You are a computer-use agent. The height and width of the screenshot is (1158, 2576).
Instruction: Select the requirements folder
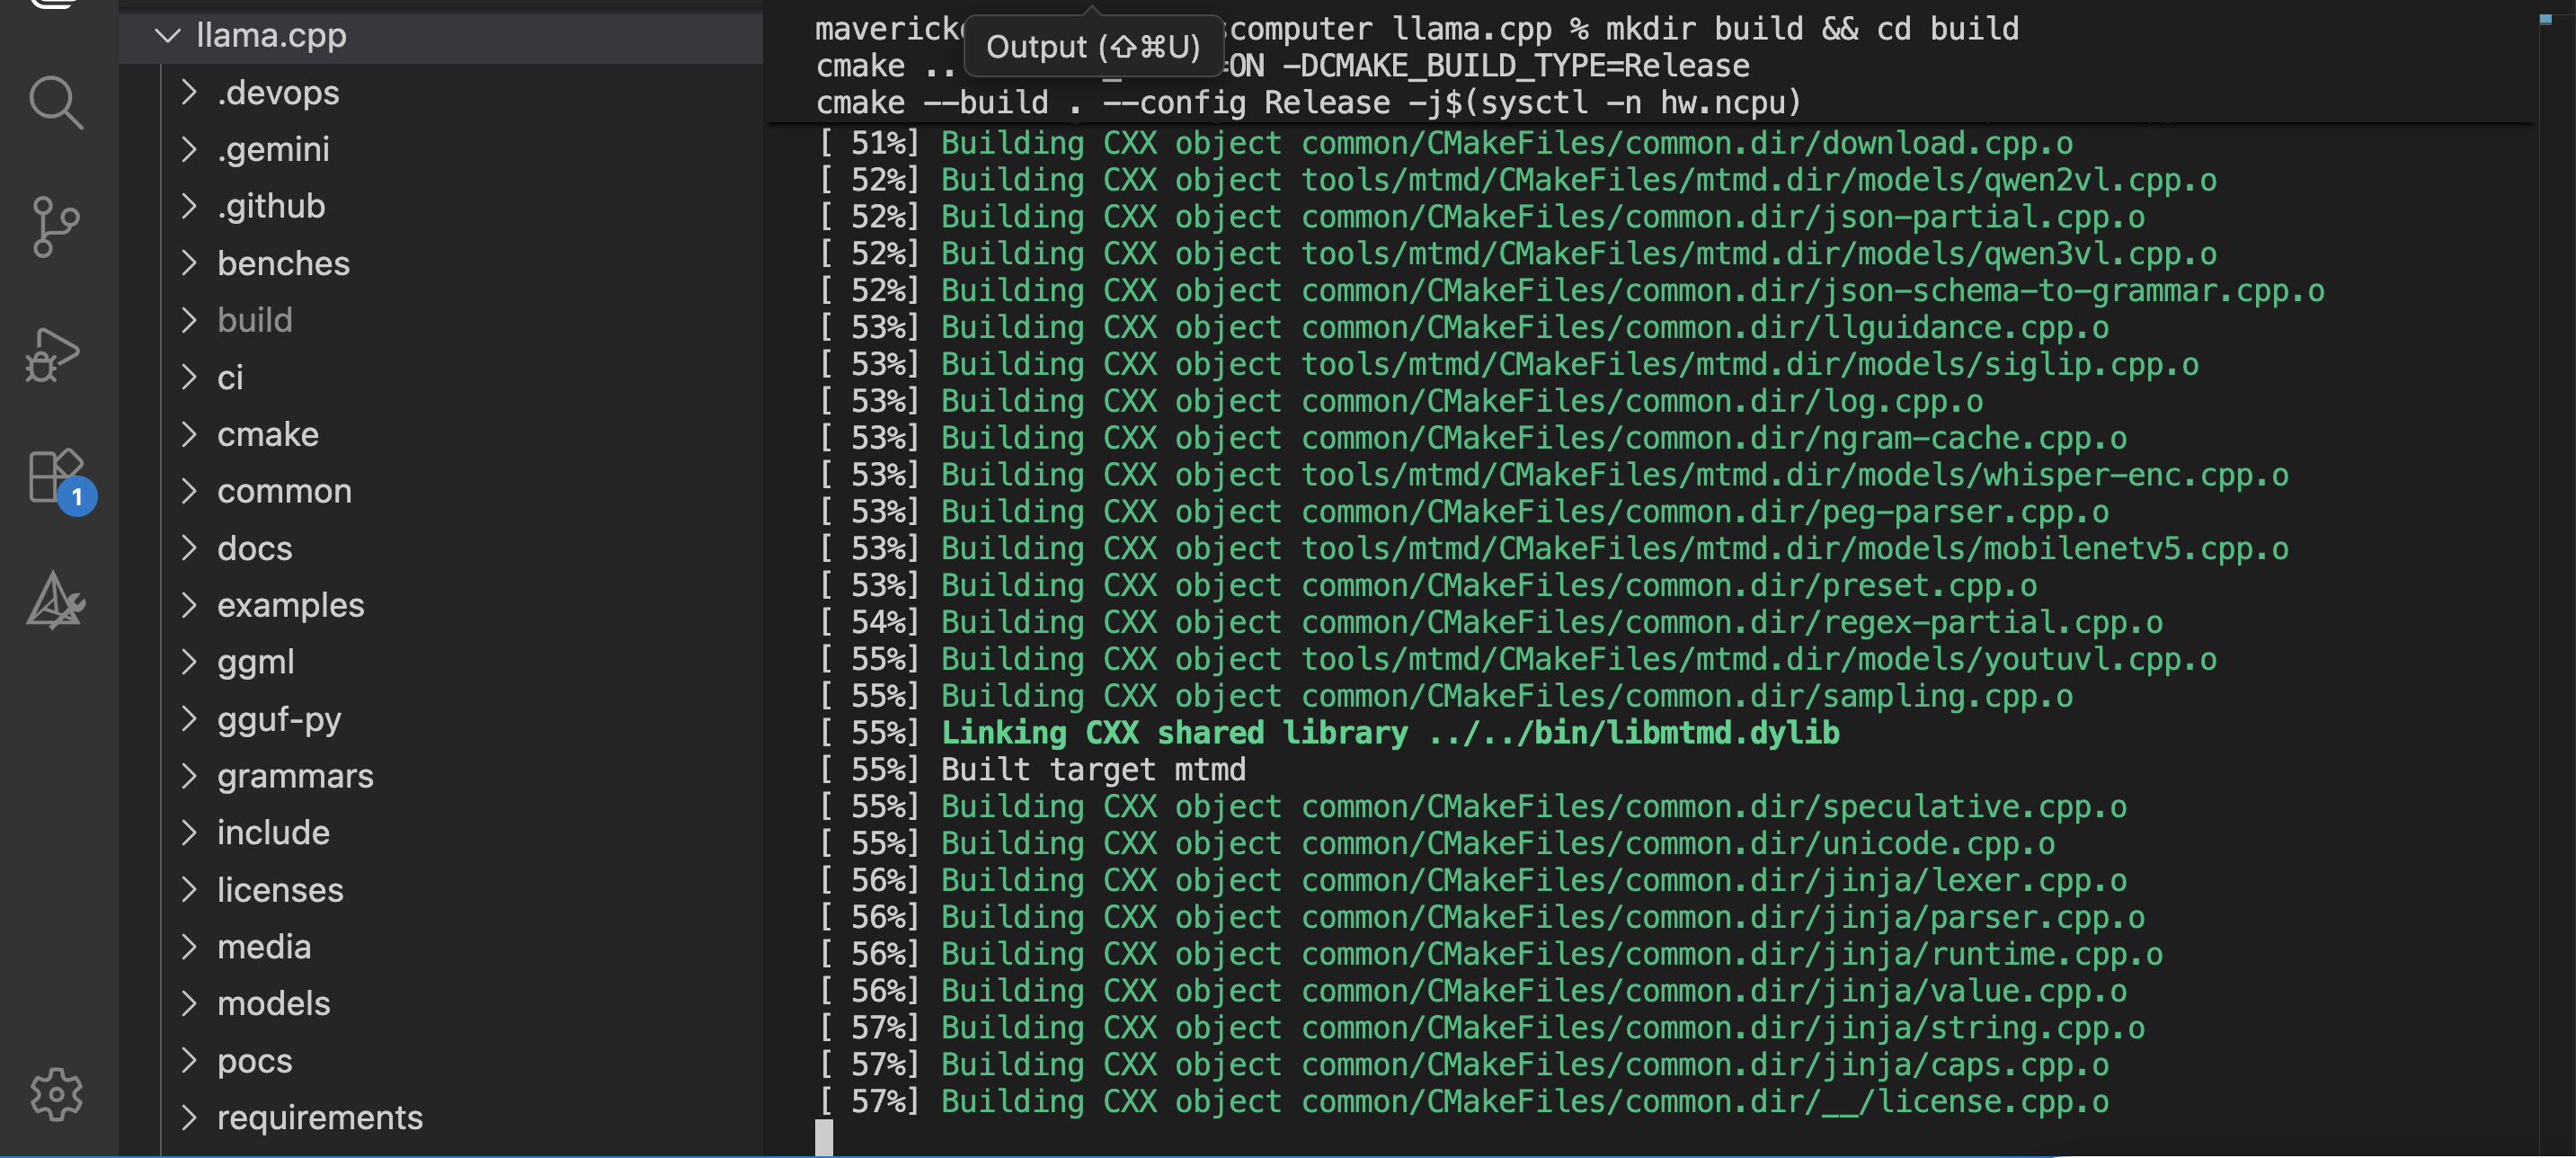click(x=319, y=1117)
